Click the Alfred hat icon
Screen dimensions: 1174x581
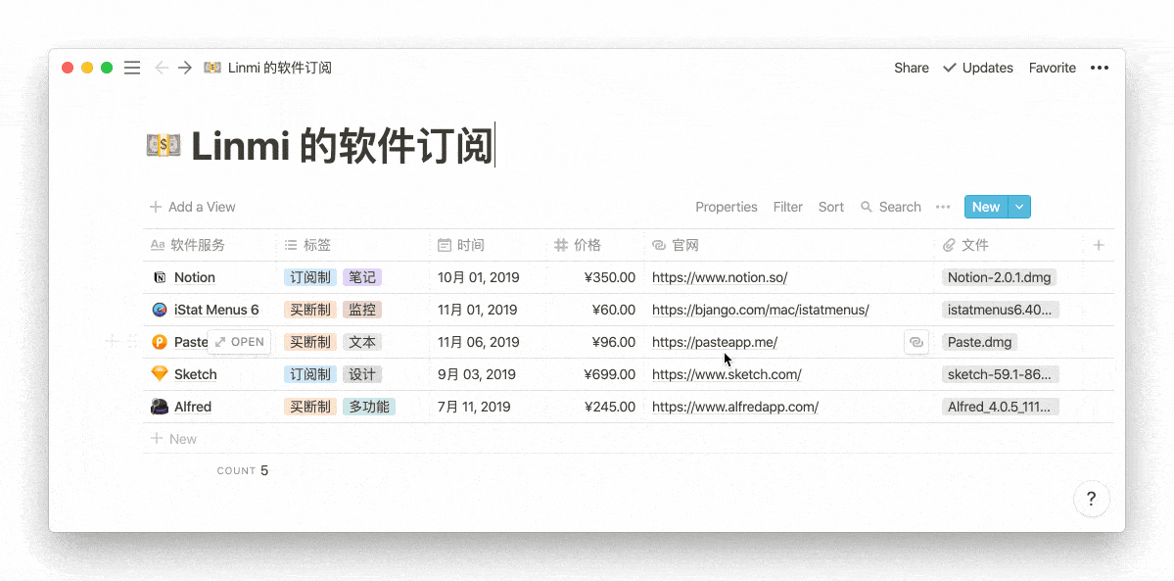pos(160,407)
